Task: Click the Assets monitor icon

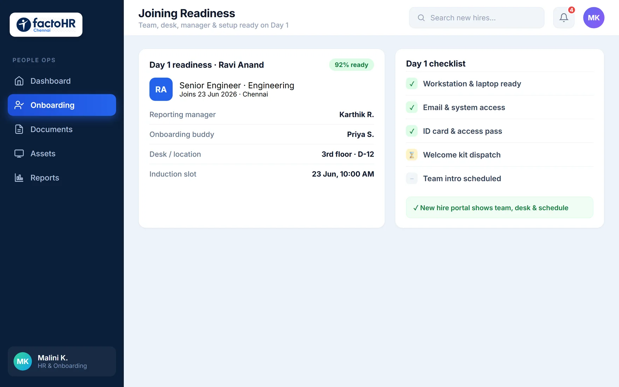Action: pyautogui.click(x=19, y=153)
